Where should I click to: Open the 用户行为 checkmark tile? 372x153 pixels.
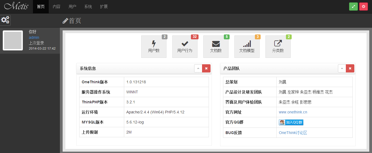[185, 47]
